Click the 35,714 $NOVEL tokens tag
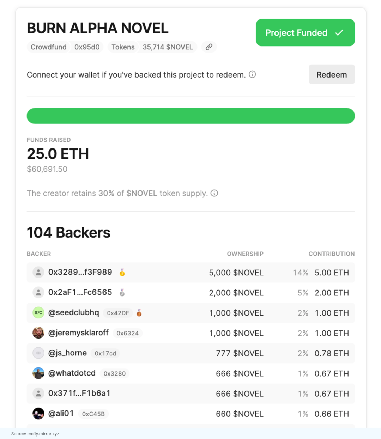Image resolution: width=381 pixels, height=439 pixels. coord(168,47)
